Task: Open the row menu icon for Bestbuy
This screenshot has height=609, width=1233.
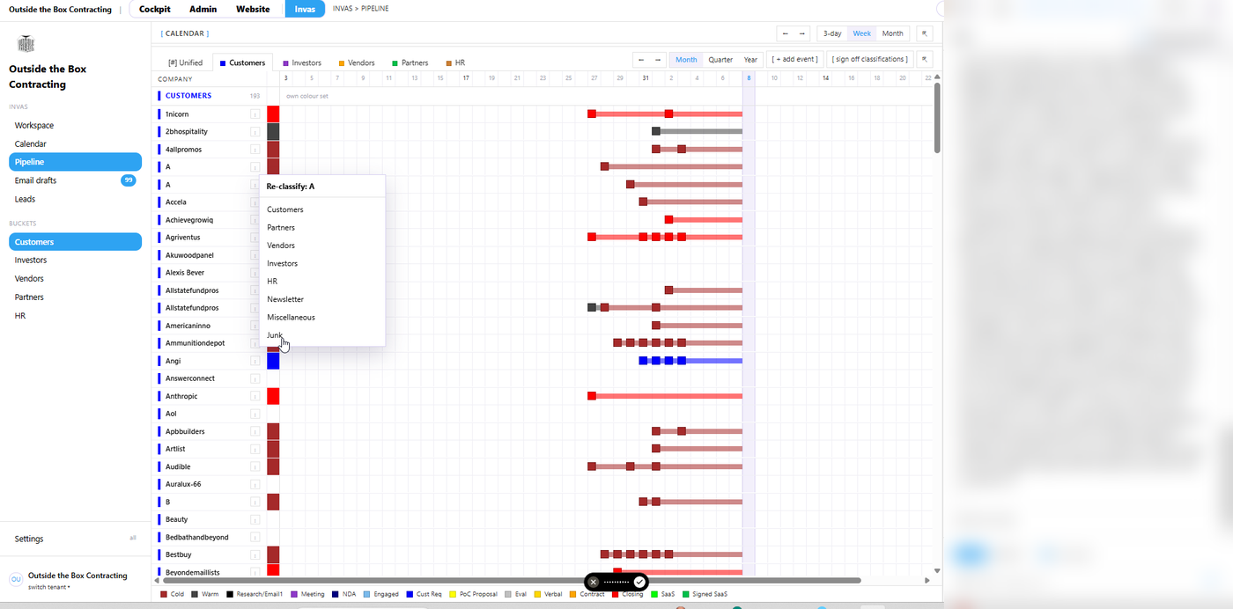Action: (x=255, y=554)
